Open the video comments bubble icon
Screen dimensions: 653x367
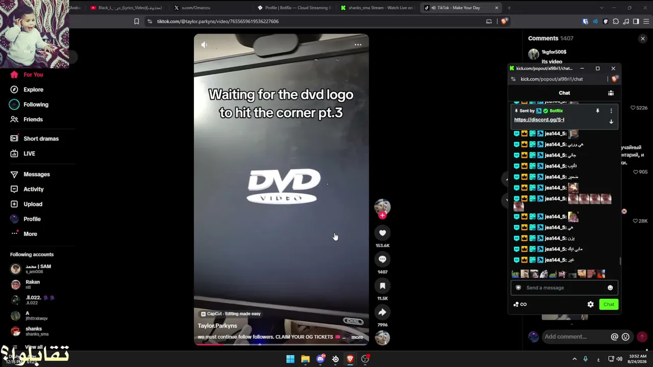point(383,259)
